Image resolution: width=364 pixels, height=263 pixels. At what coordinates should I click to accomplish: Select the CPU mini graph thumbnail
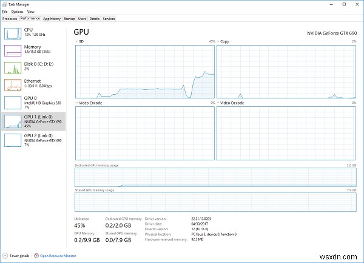(x=13, y=33)
